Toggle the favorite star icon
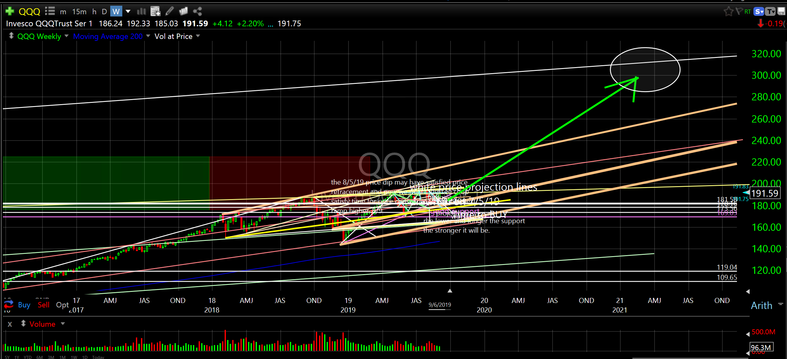The width and height of the screenshot is (787, 359). pyautogui.click(x=728, y=12)
